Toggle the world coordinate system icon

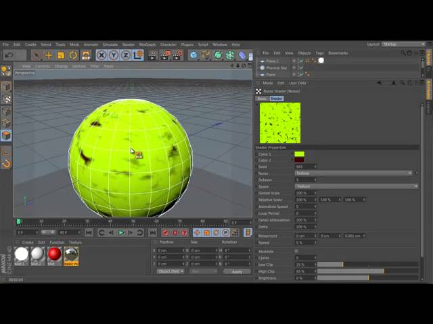138,55
